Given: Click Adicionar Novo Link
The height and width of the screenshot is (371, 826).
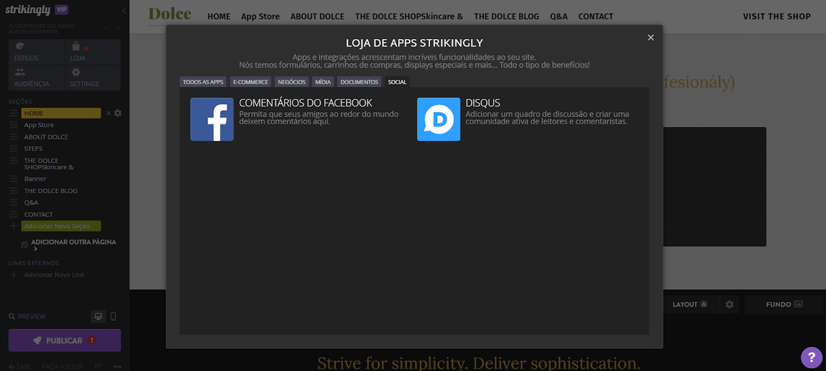Looking at the screenshot, I should [x=54, y=275].
